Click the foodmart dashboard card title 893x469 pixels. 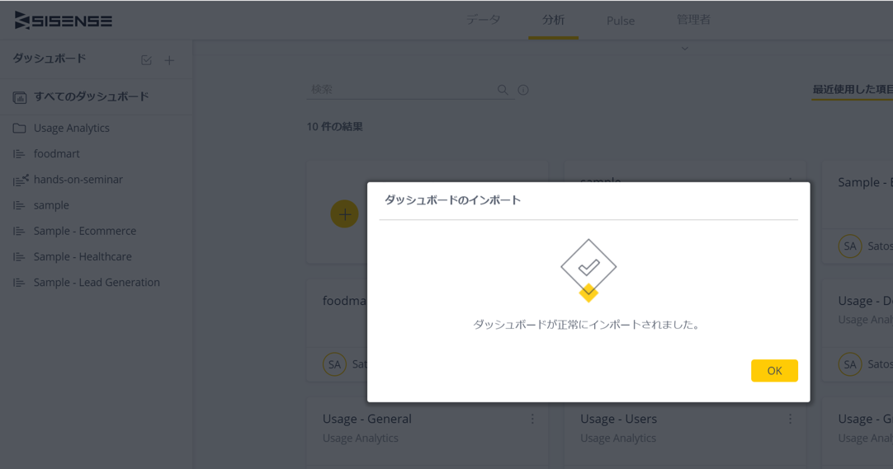[x=344, y=301]
